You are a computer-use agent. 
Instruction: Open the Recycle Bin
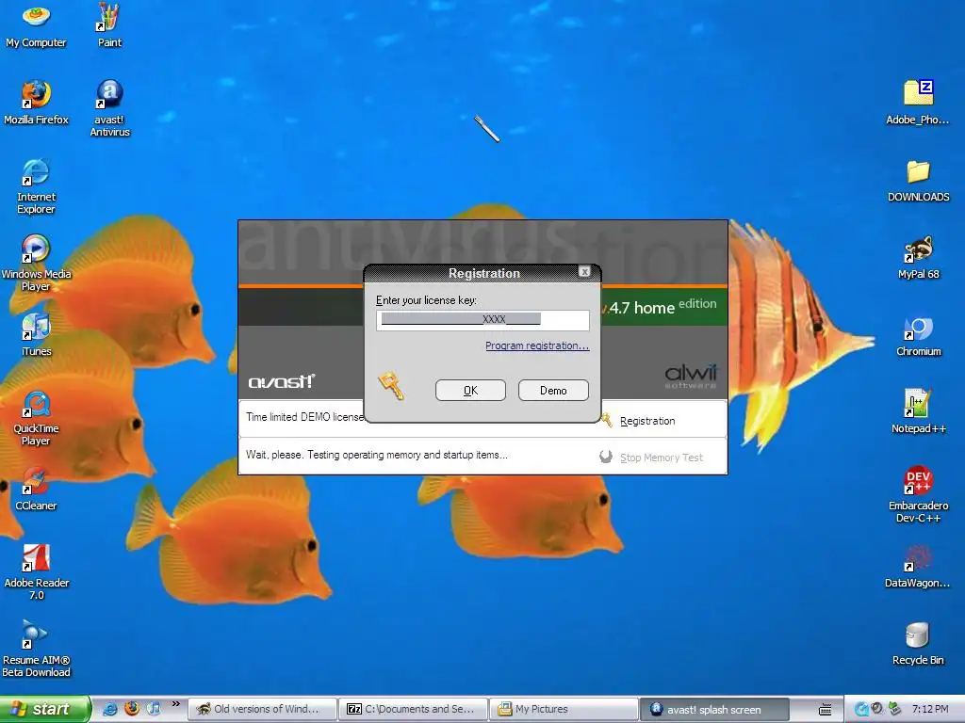918,644
